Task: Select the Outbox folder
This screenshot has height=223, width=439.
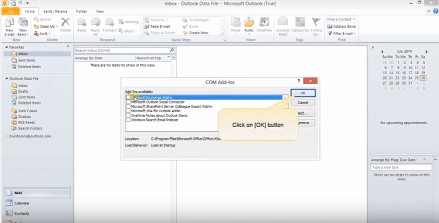Action: pyautogui.click(x=25, y=117)
